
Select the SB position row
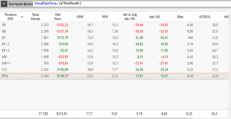[114, 25]
